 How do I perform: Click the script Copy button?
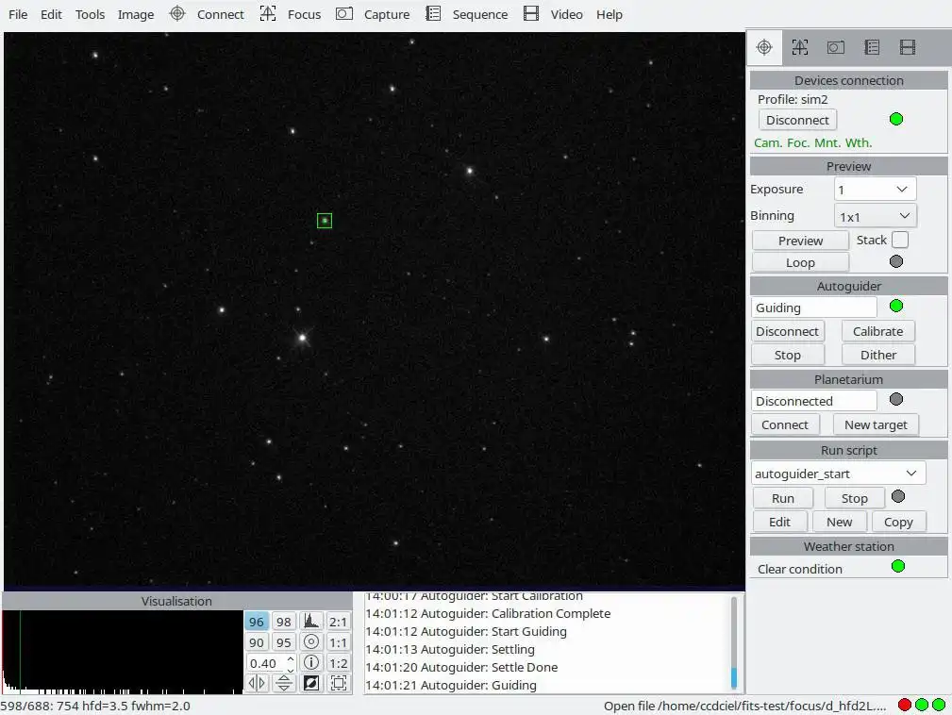[x=898, y=522]
